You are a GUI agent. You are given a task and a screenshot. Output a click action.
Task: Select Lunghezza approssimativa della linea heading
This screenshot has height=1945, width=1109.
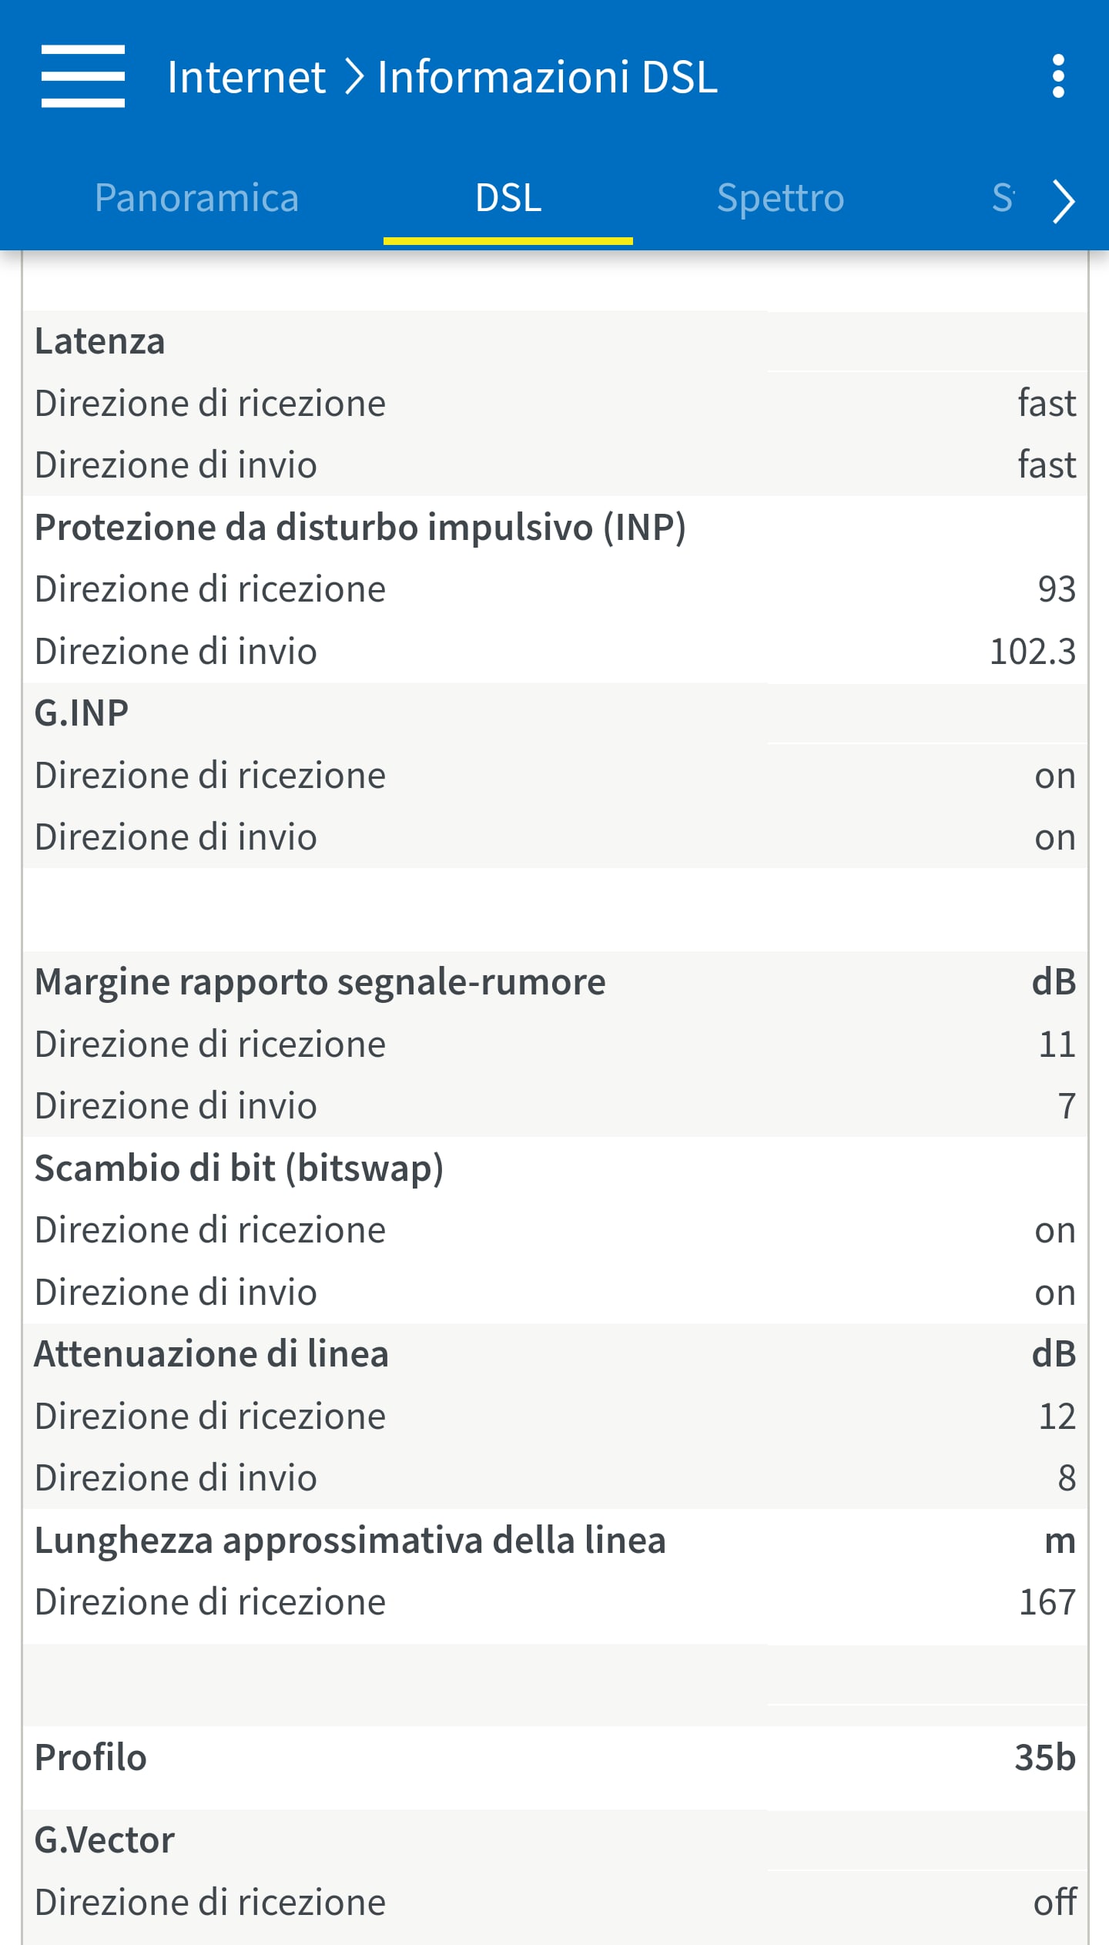pyautogui.click(x=350, y=1541)
